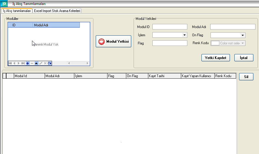Click the Sil button
Image resolution: width=259 pixels, height=154 pixels.
click(x=246, y=77)
